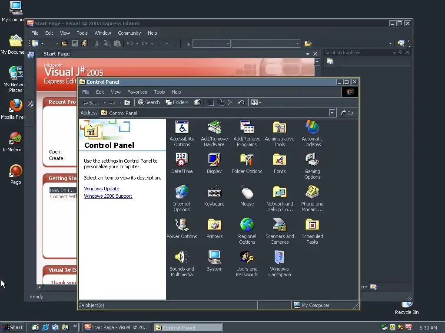Open the Control Panel View menu

pos(116,92)
